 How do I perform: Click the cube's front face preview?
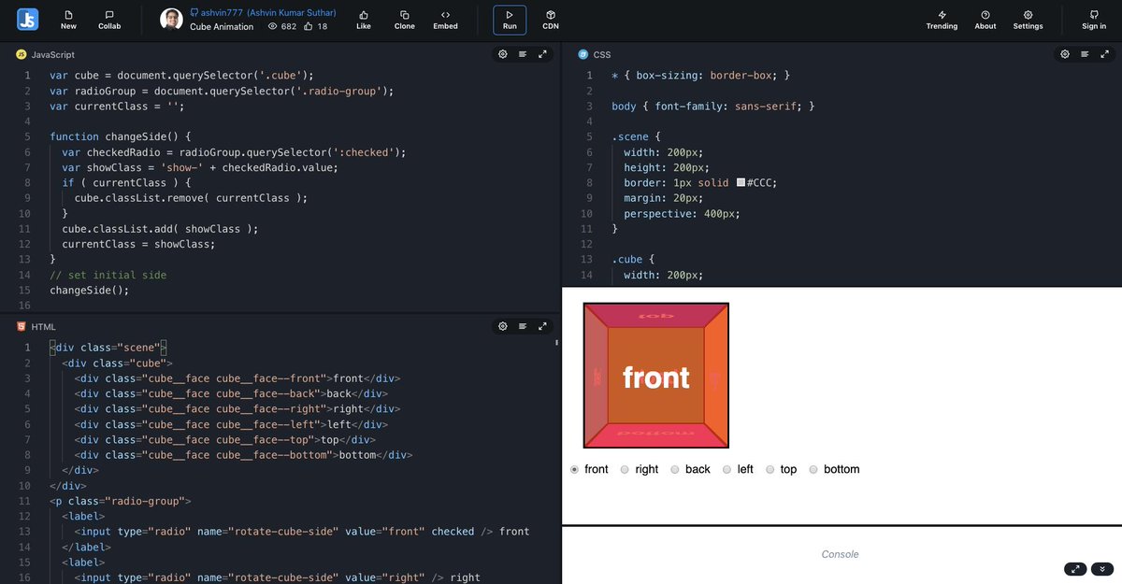656,376
